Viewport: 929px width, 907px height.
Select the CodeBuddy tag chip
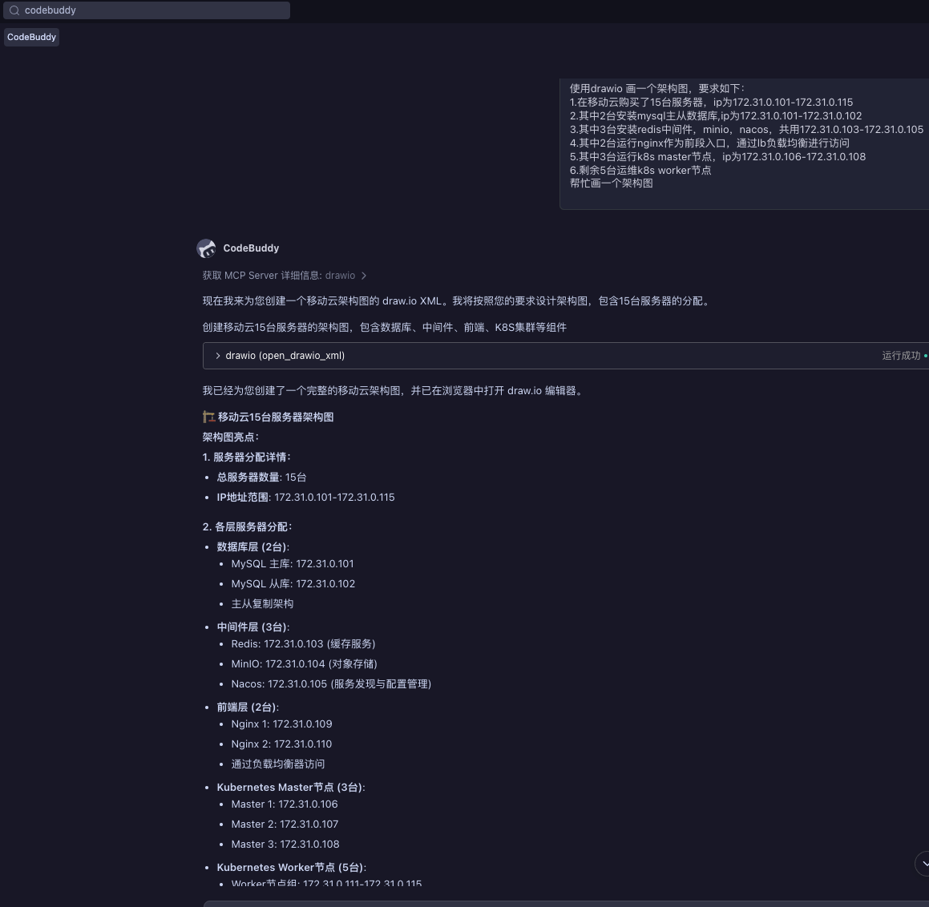click(x=31, y=37)
